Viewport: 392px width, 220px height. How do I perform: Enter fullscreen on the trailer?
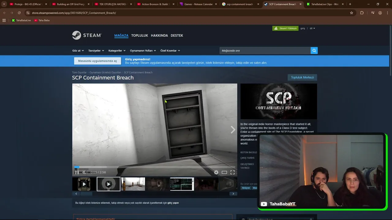232,172
